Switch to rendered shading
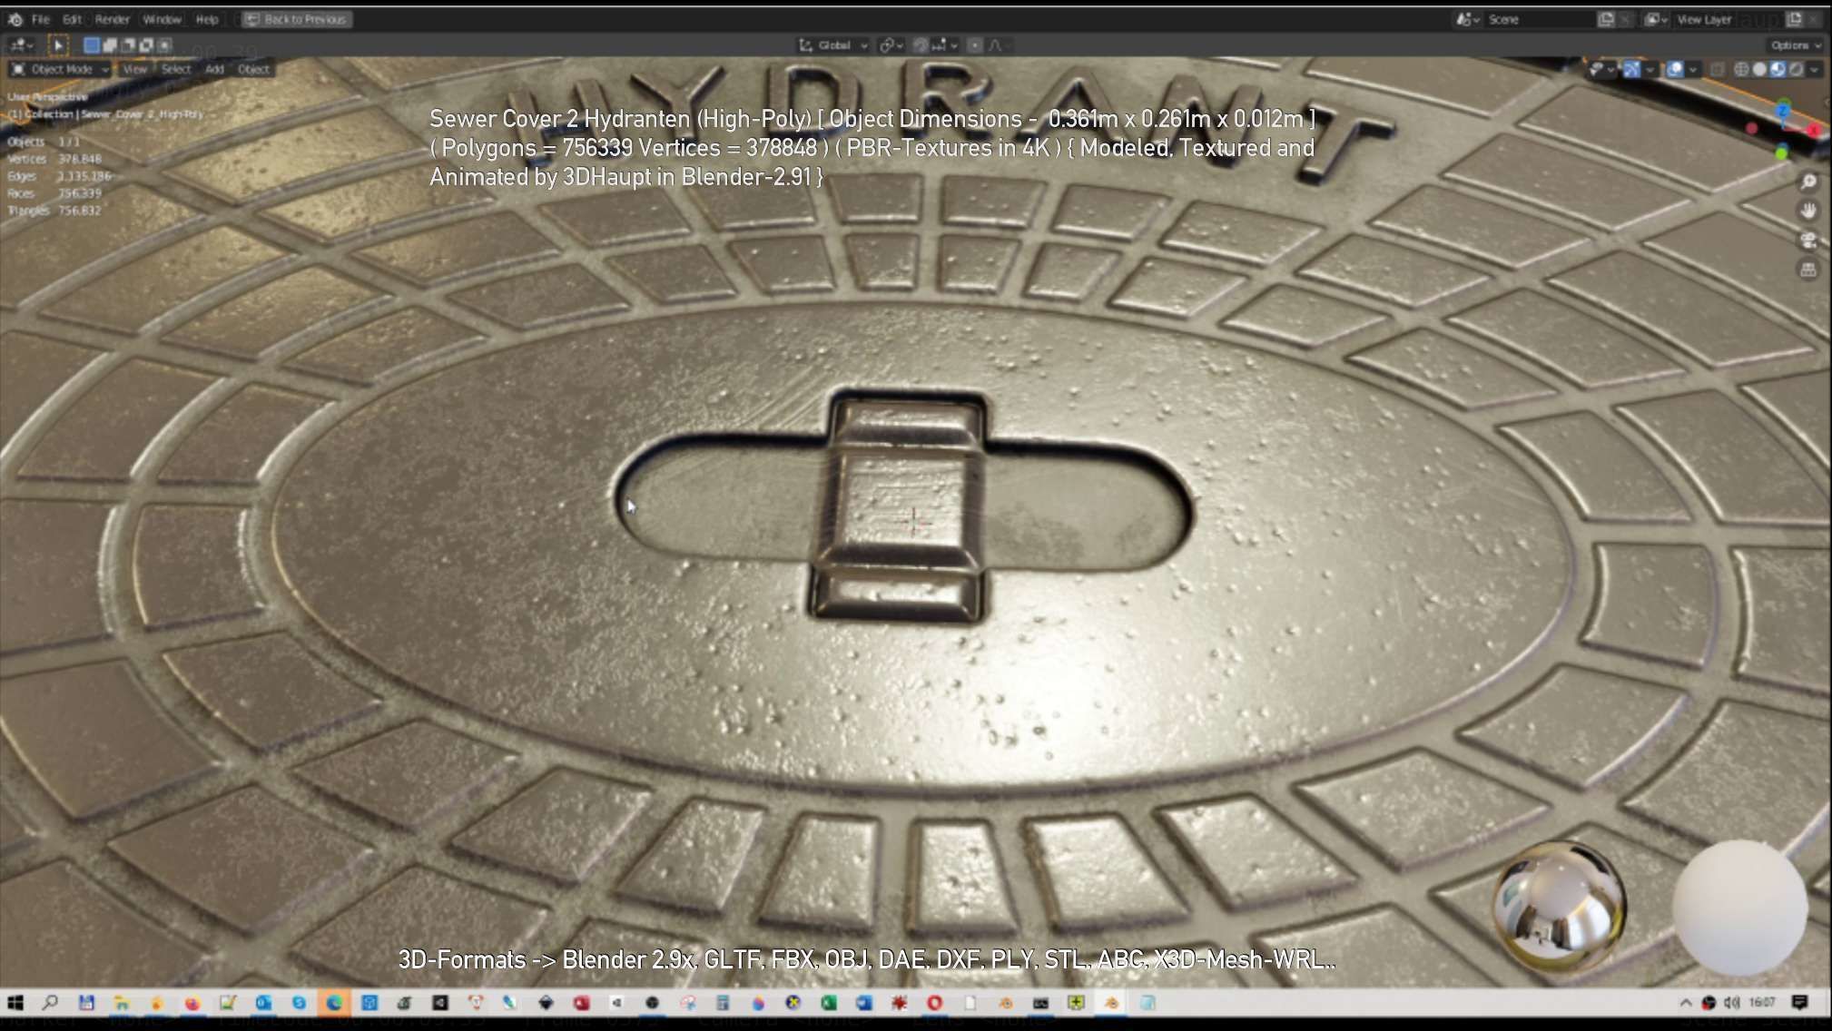The height and width of the screenshot is (1031, 1832). pos(1796,69)
